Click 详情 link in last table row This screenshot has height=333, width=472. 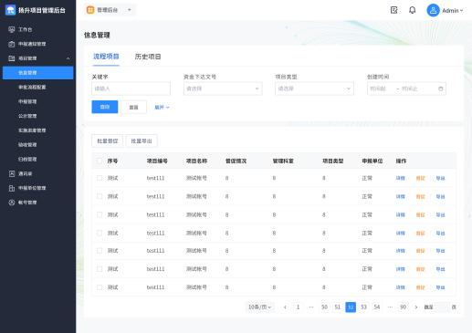(400, 287)
